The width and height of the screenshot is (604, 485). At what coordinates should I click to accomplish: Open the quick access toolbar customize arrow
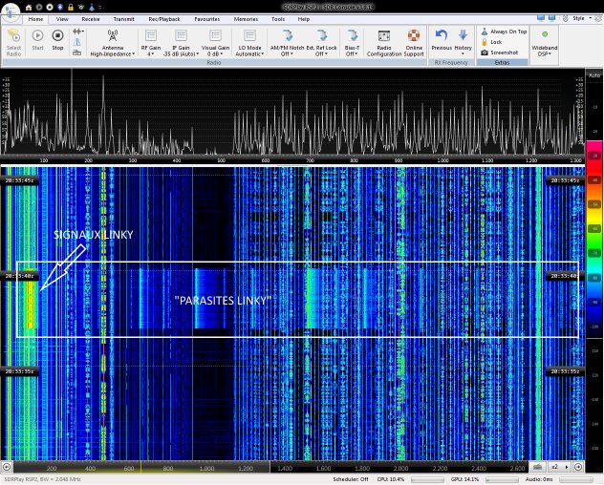[x=99, y=8]
